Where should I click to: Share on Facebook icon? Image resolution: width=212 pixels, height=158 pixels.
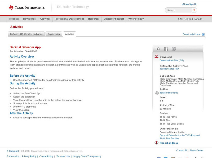coord(166,49)
